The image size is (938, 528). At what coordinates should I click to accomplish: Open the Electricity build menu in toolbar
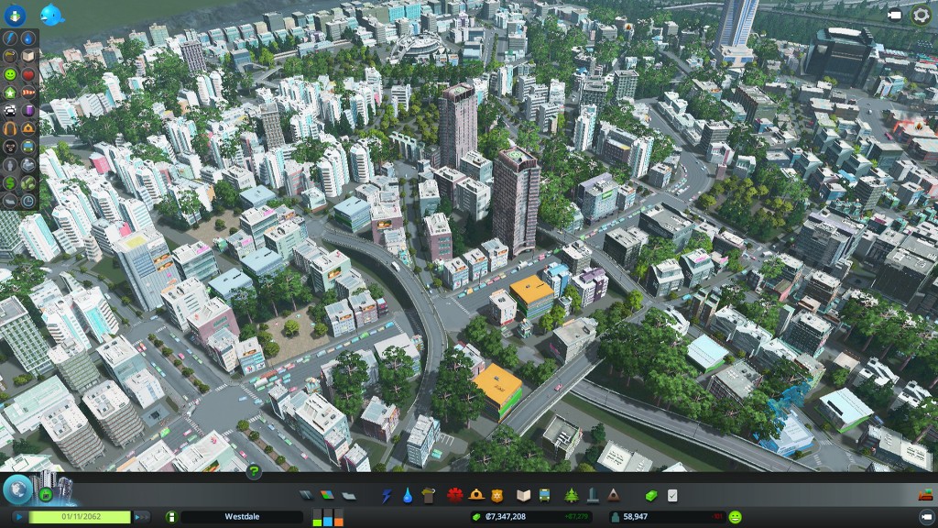click(387, 496)
